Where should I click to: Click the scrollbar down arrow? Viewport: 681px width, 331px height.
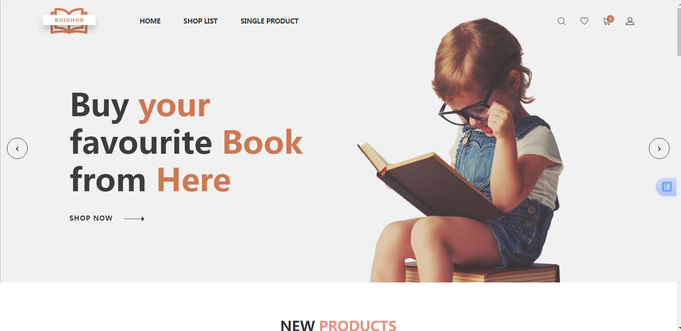tap(679, 328)
